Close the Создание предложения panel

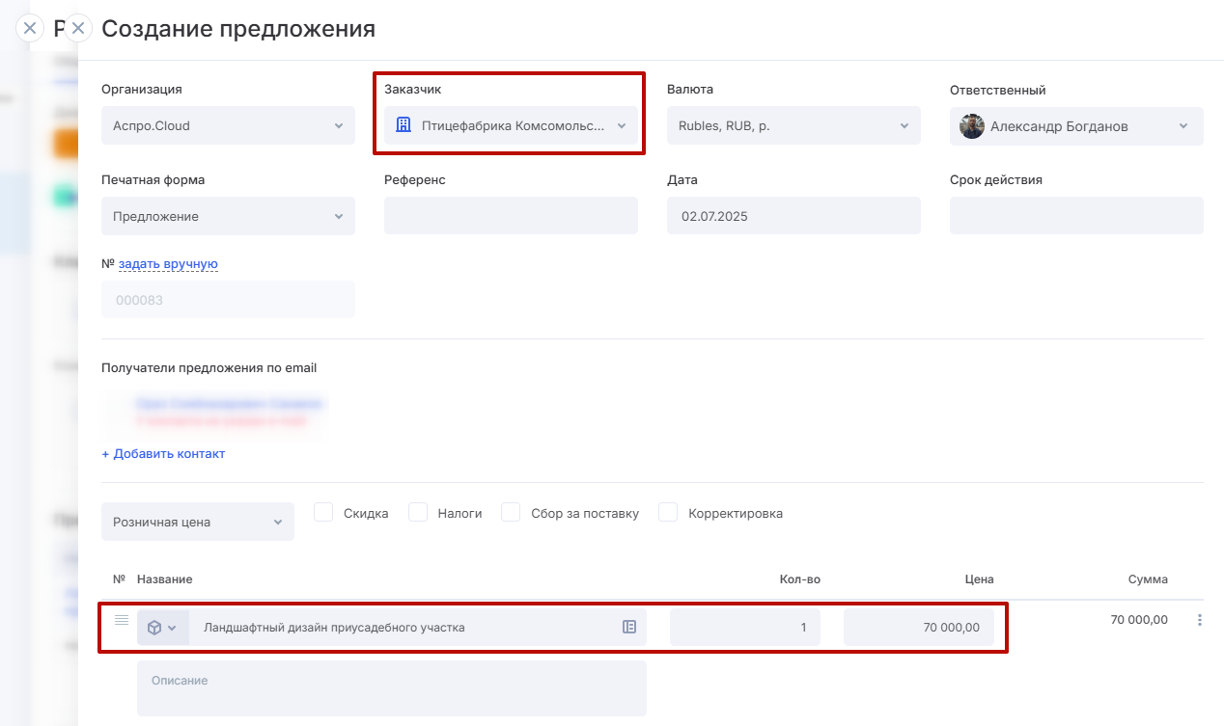[78, 28]
